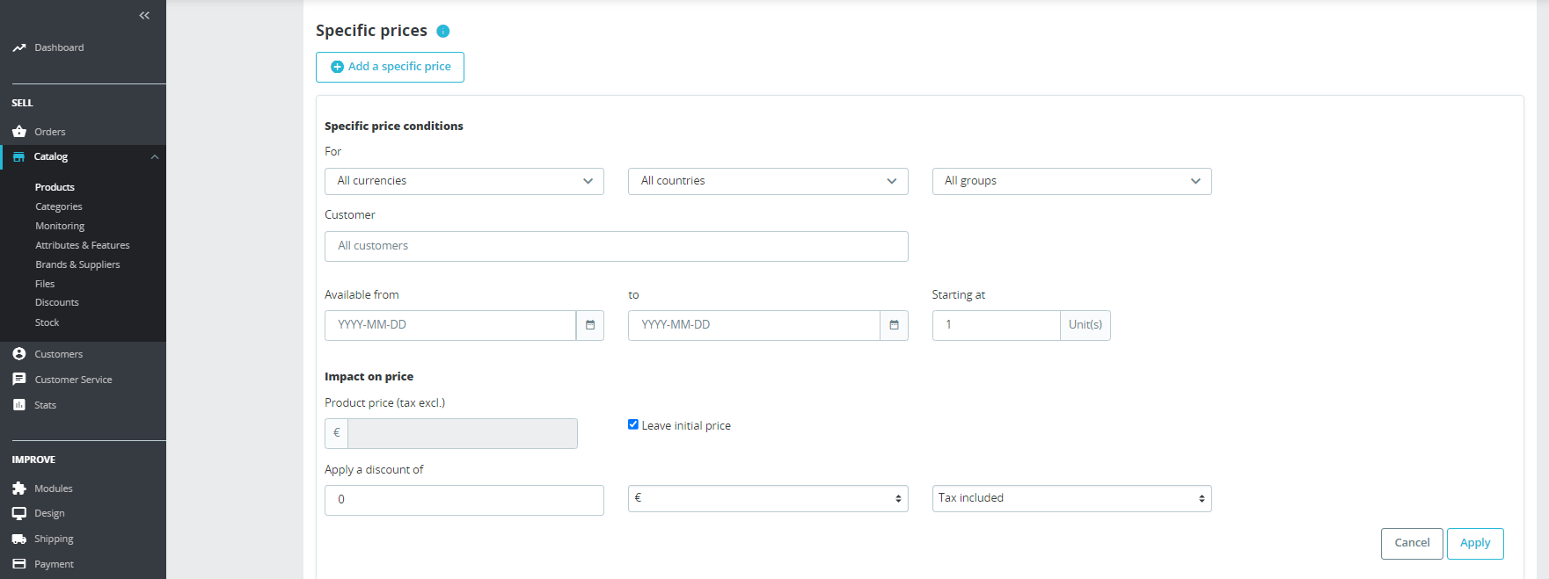Click the Customers person icon
Screen dimensions: 1549x579
(19, 354)
